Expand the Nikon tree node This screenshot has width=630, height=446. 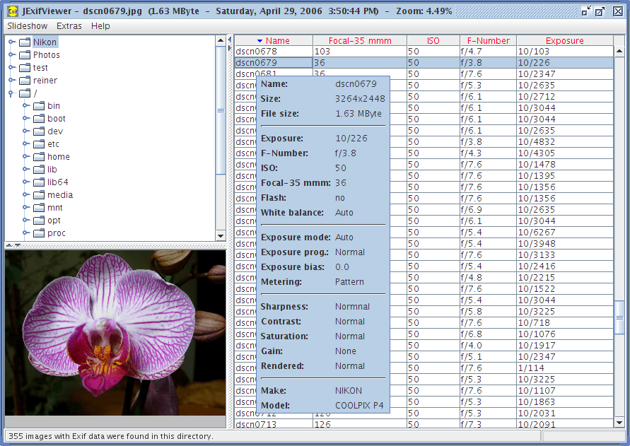11,42
